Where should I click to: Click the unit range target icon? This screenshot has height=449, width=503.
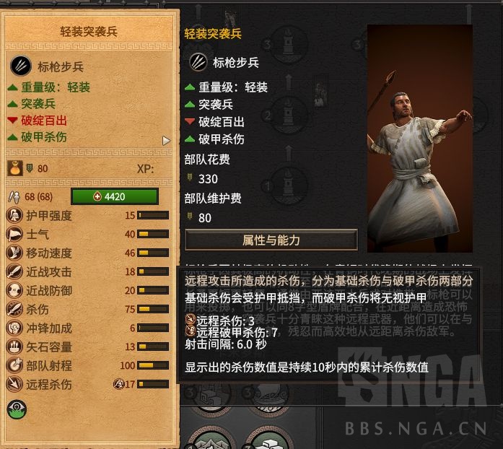[x=14, y=365]
